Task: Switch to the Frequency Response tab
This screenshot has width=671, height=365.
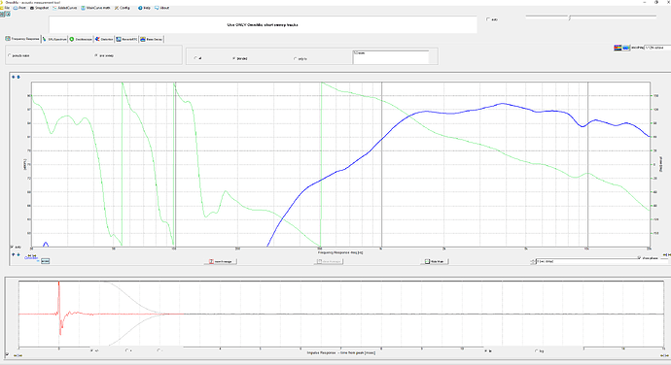Action: [22, 39]
